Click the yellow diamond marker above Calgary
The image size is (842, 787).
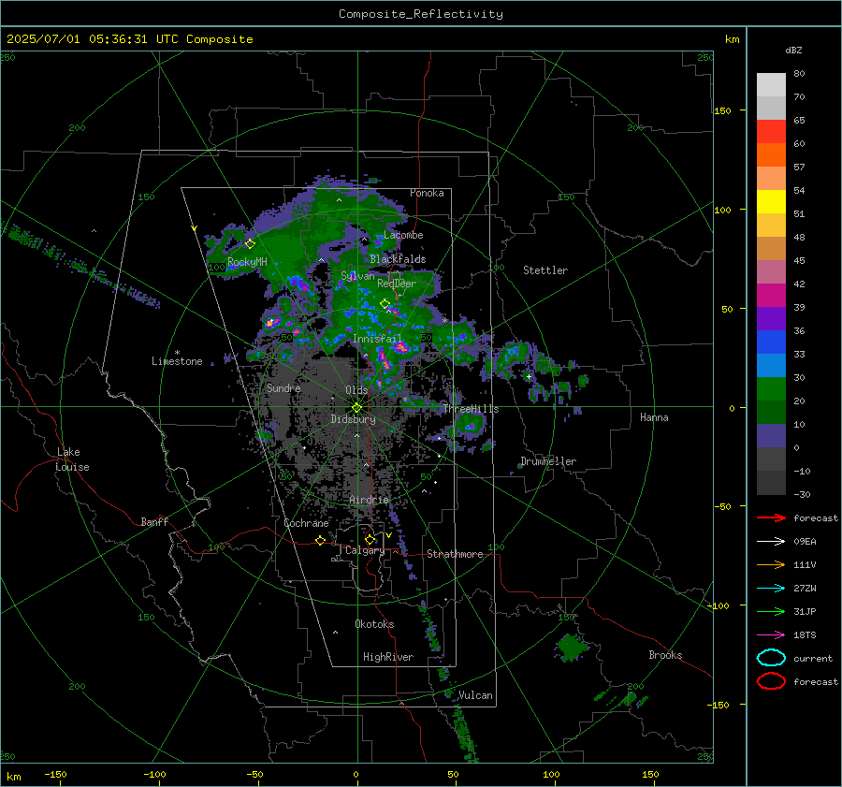click(370, 539)
